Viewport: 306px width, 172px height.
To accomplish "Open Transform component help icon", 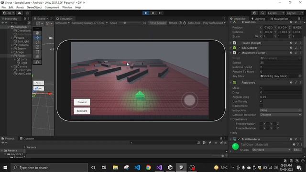I will pos(291,22).
